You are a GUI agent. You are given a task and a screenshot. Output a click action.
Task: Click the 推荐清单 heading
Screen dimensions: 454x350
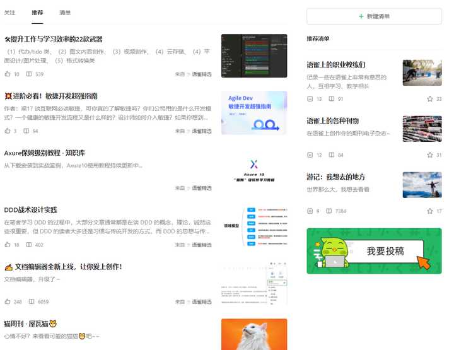click(318, 38)
